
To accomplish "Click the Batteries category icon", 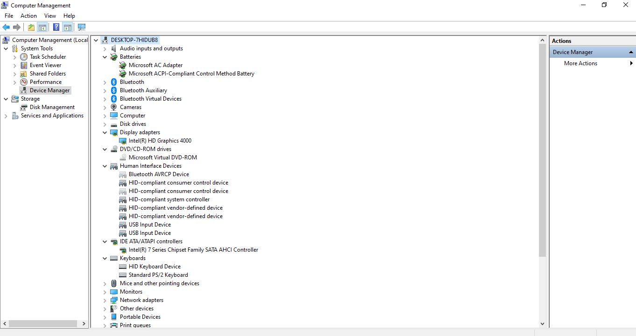I will [114, 57].
